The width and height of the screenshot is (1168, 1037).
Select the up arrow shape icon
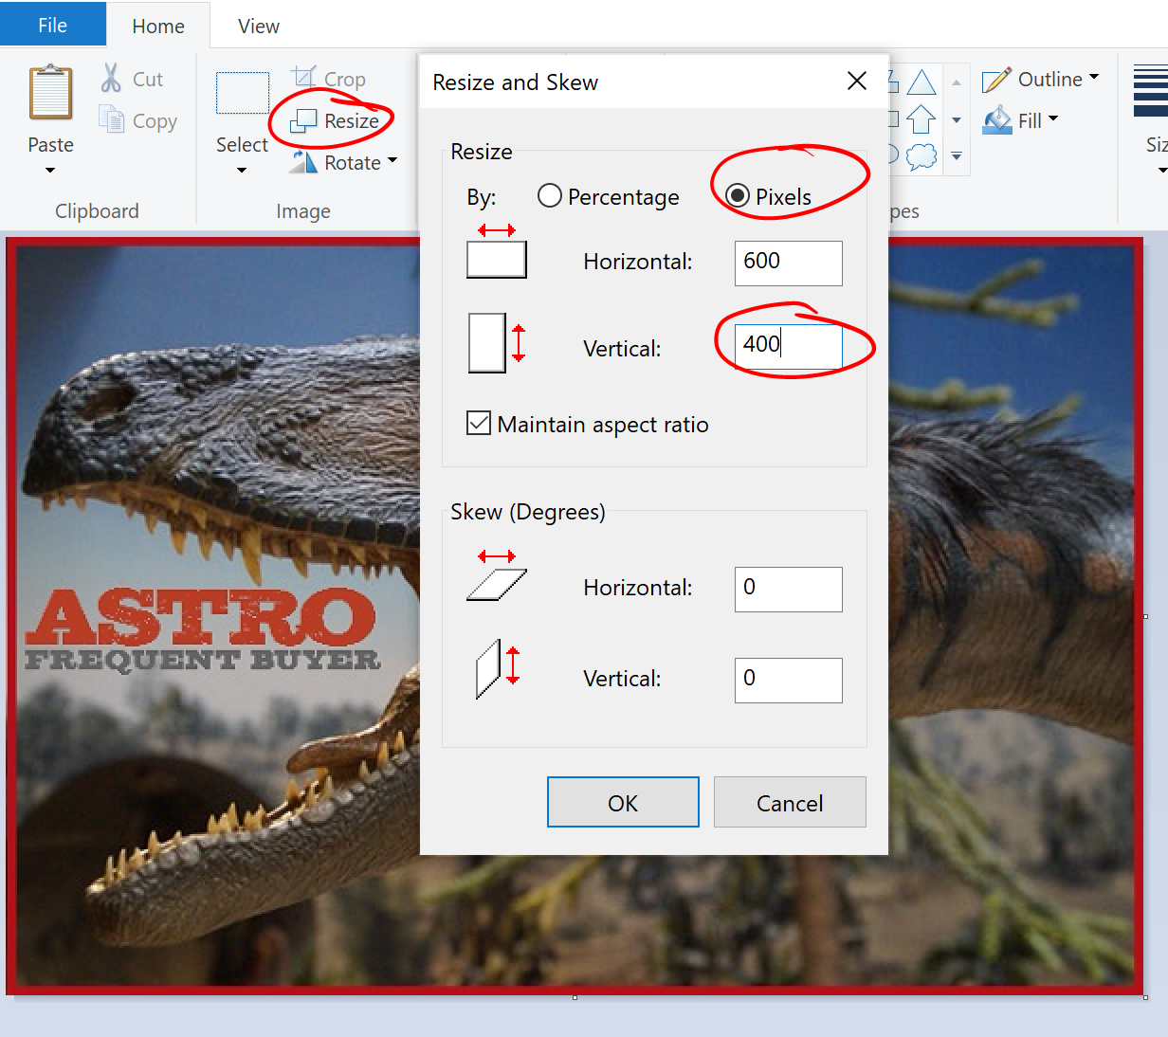click(x=922, y=119)
